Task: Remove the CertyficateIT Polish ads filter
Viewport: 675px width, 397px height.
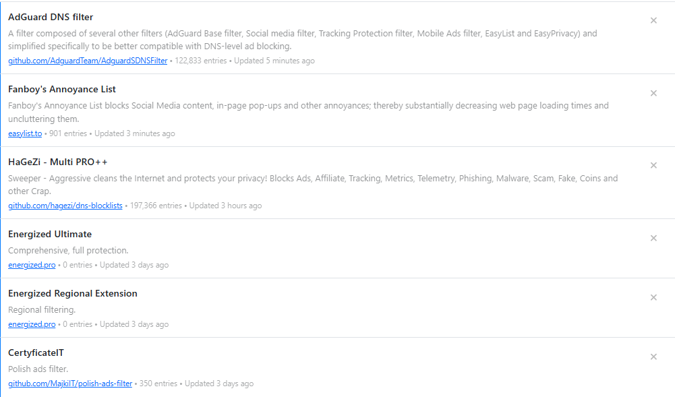Action: [x=653, y=357]
